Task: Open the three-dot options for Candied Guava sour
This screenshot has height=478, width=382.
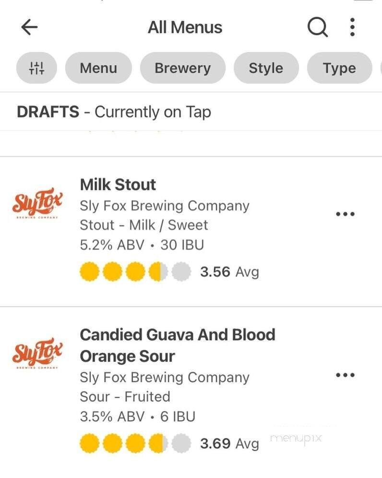Action: coord(345,375)
